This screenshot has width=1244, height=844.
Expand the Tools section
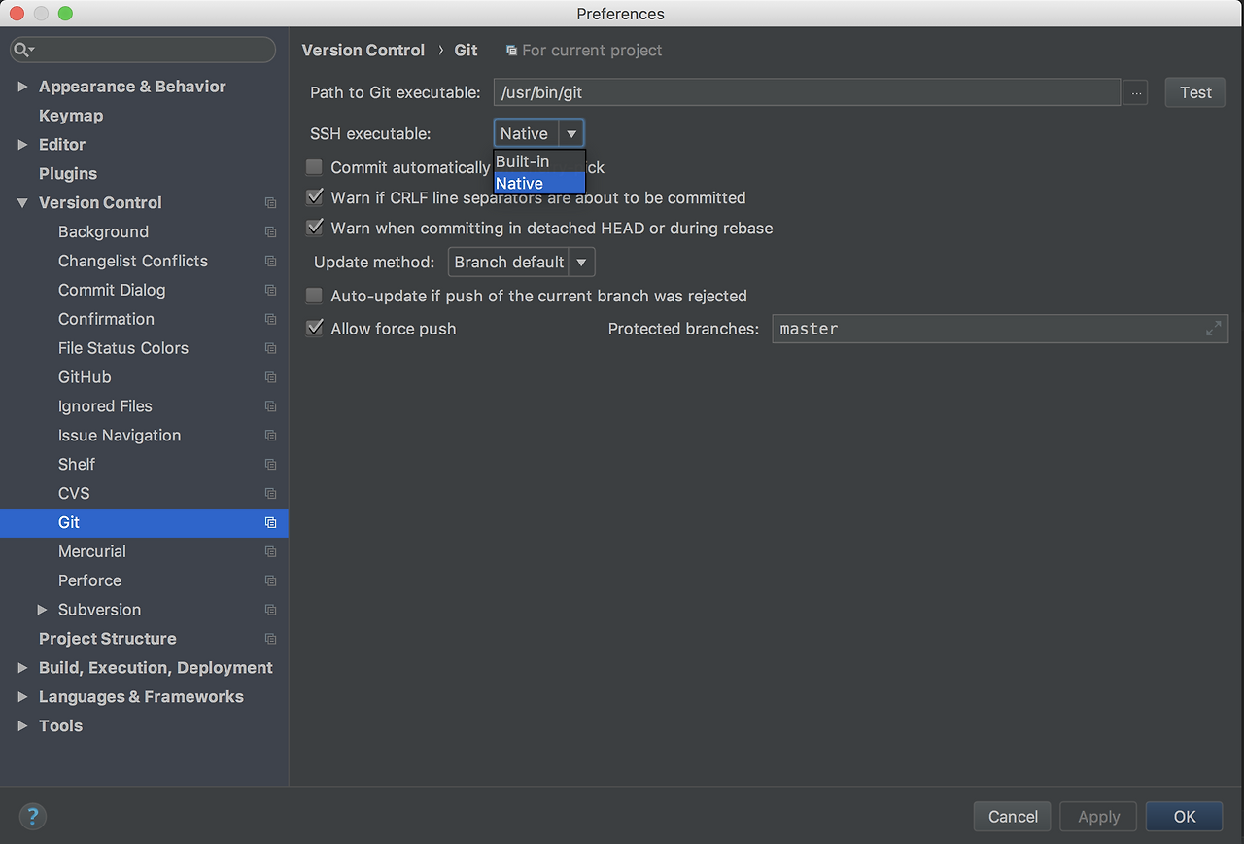[x=22, y=726]
